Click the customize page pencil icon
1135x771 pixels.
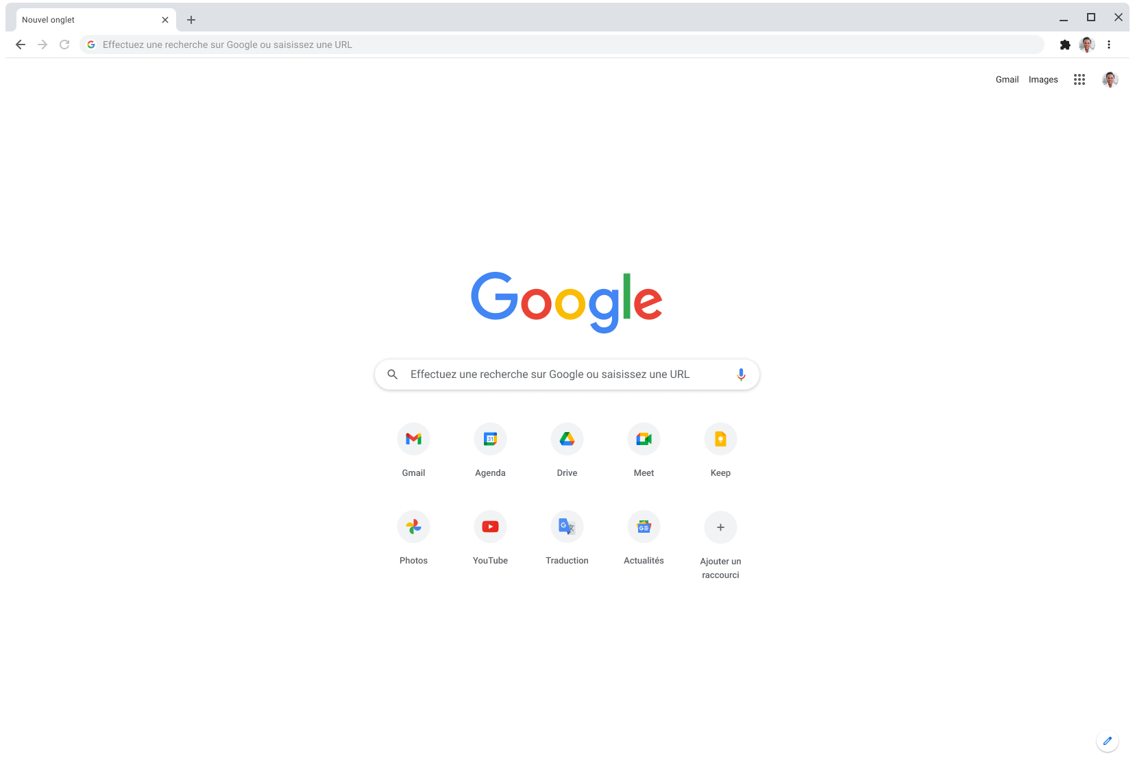[1108, 741]
